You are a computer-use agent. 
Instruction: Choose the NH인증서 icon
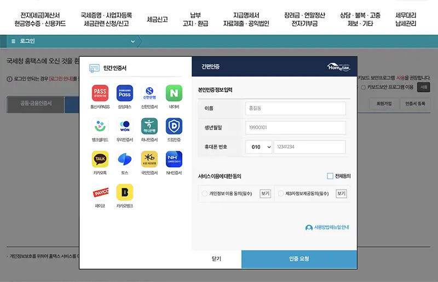pos(174,159)
